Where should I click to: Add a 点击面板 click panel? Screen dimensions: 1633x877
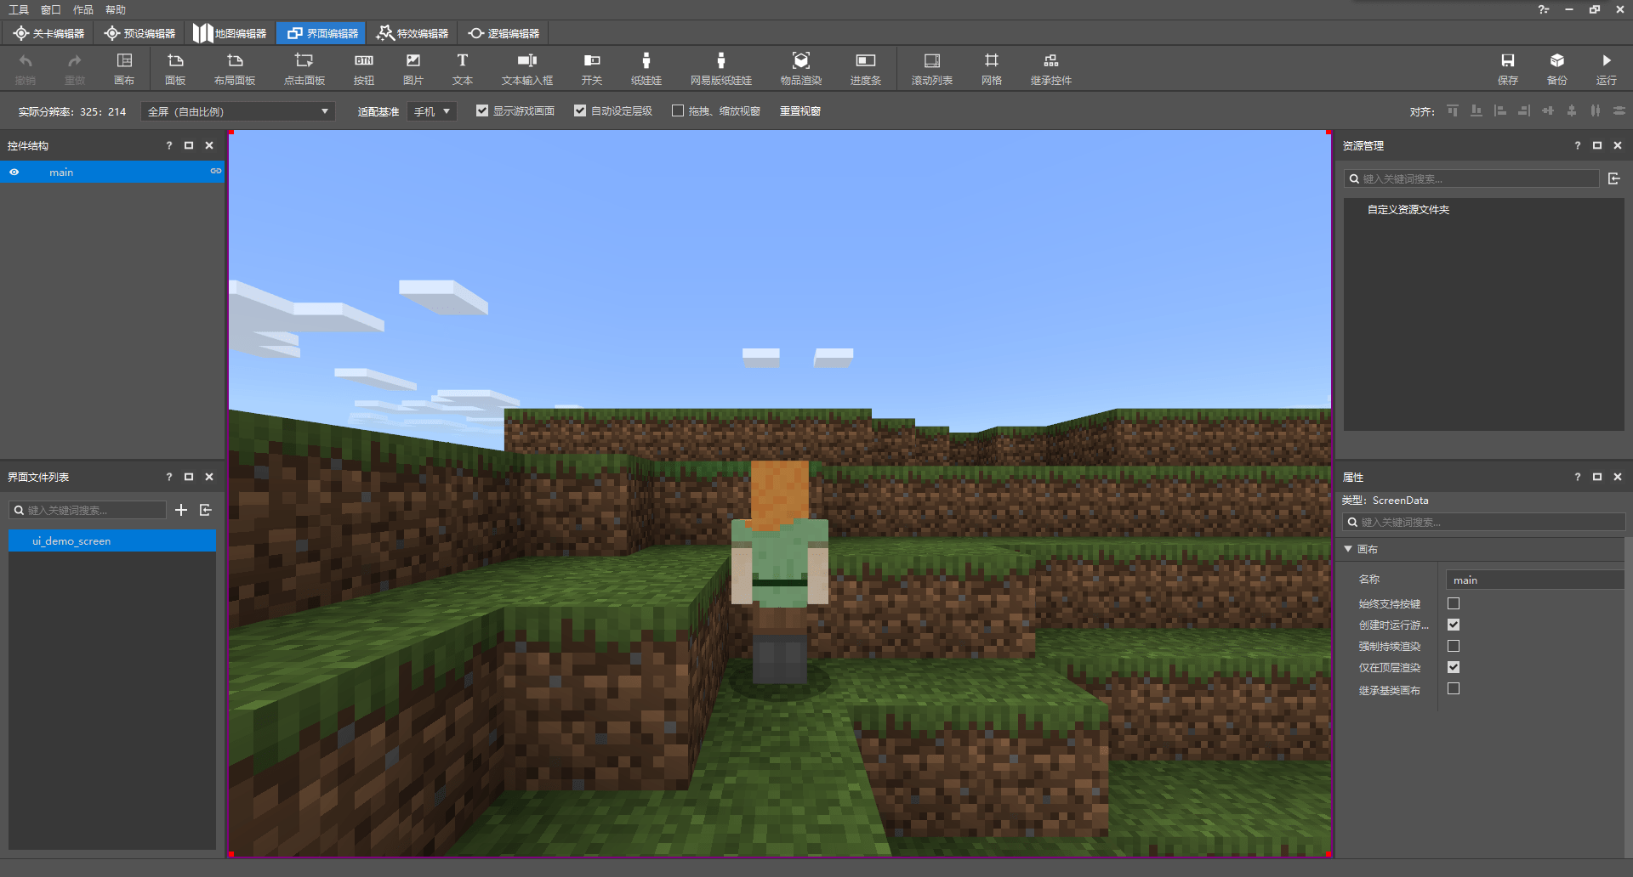pos(304,68)
